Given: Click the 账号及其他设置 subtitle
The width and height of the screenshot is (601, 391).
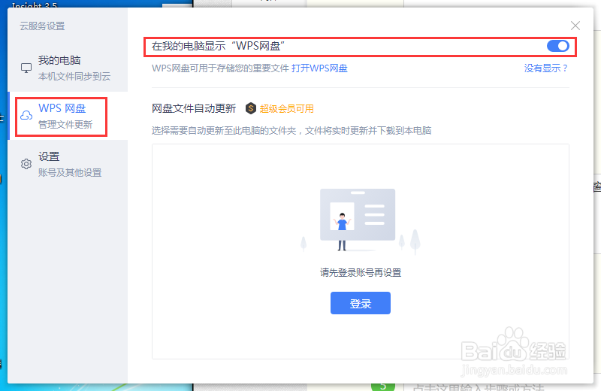Looking at the screenshot, I should click(x=70, y=173).
